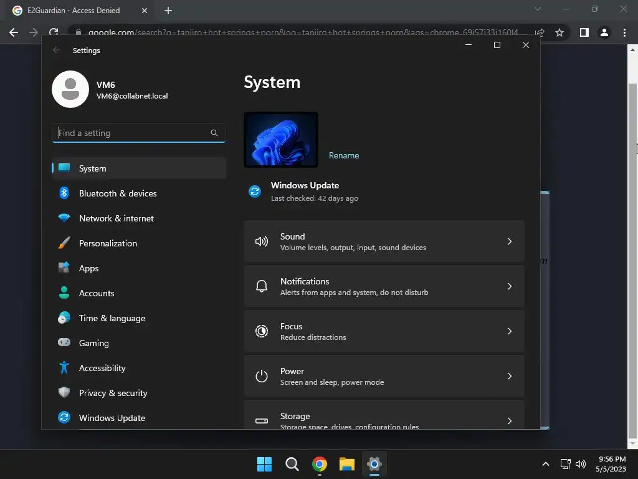Show hidden system tray icons
The image size is (638, 479).
pyautogui.click(x=546, y=464)
